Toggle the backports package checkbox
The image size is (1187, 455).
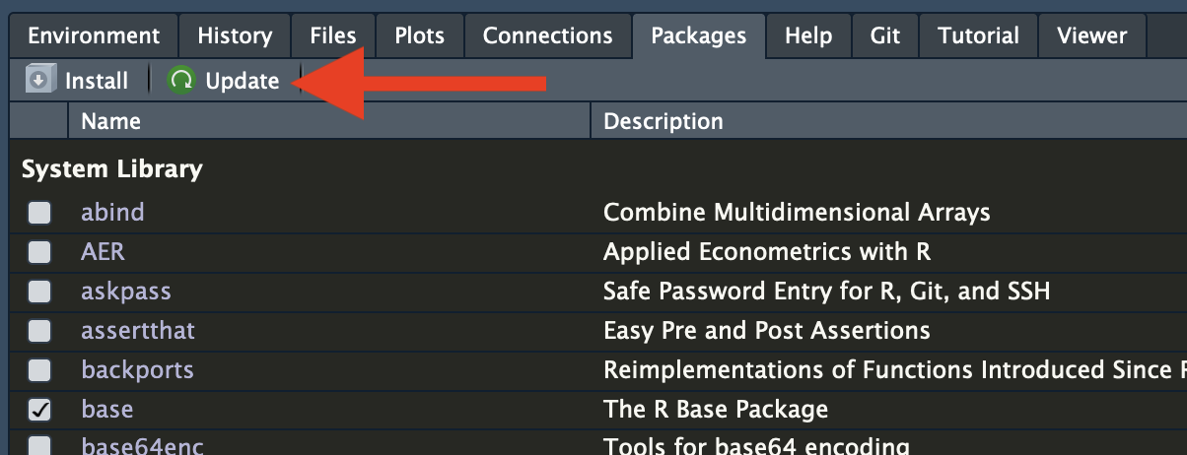(x=39, y=370)
